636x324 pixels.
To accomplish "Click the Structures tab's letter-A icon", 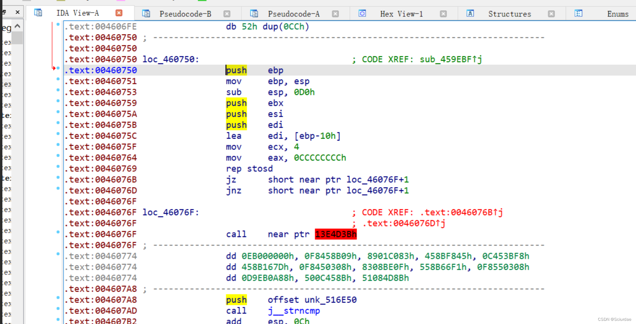I will pos(470,14).
